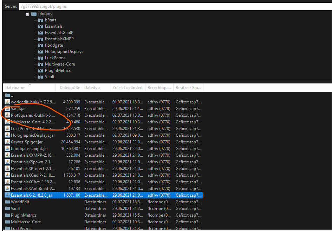Open bStats folder icon in tree
Screen dimensions: 332x231
(40, 20)
